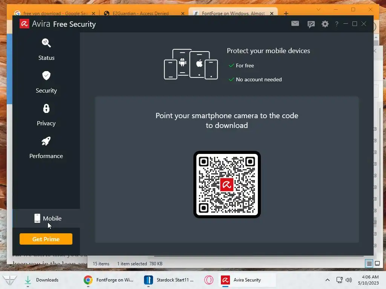Screen dimensions: 386x289
Task: Open the feedback chat icon in Avira
Action: click(311, 24)
